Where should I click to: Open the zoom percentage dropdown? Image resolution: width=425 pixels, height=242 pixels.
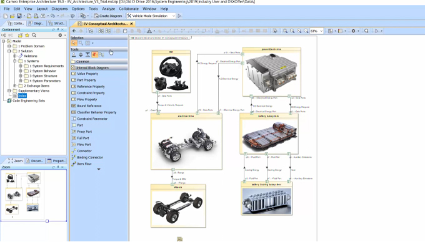[x=321, y=31]
